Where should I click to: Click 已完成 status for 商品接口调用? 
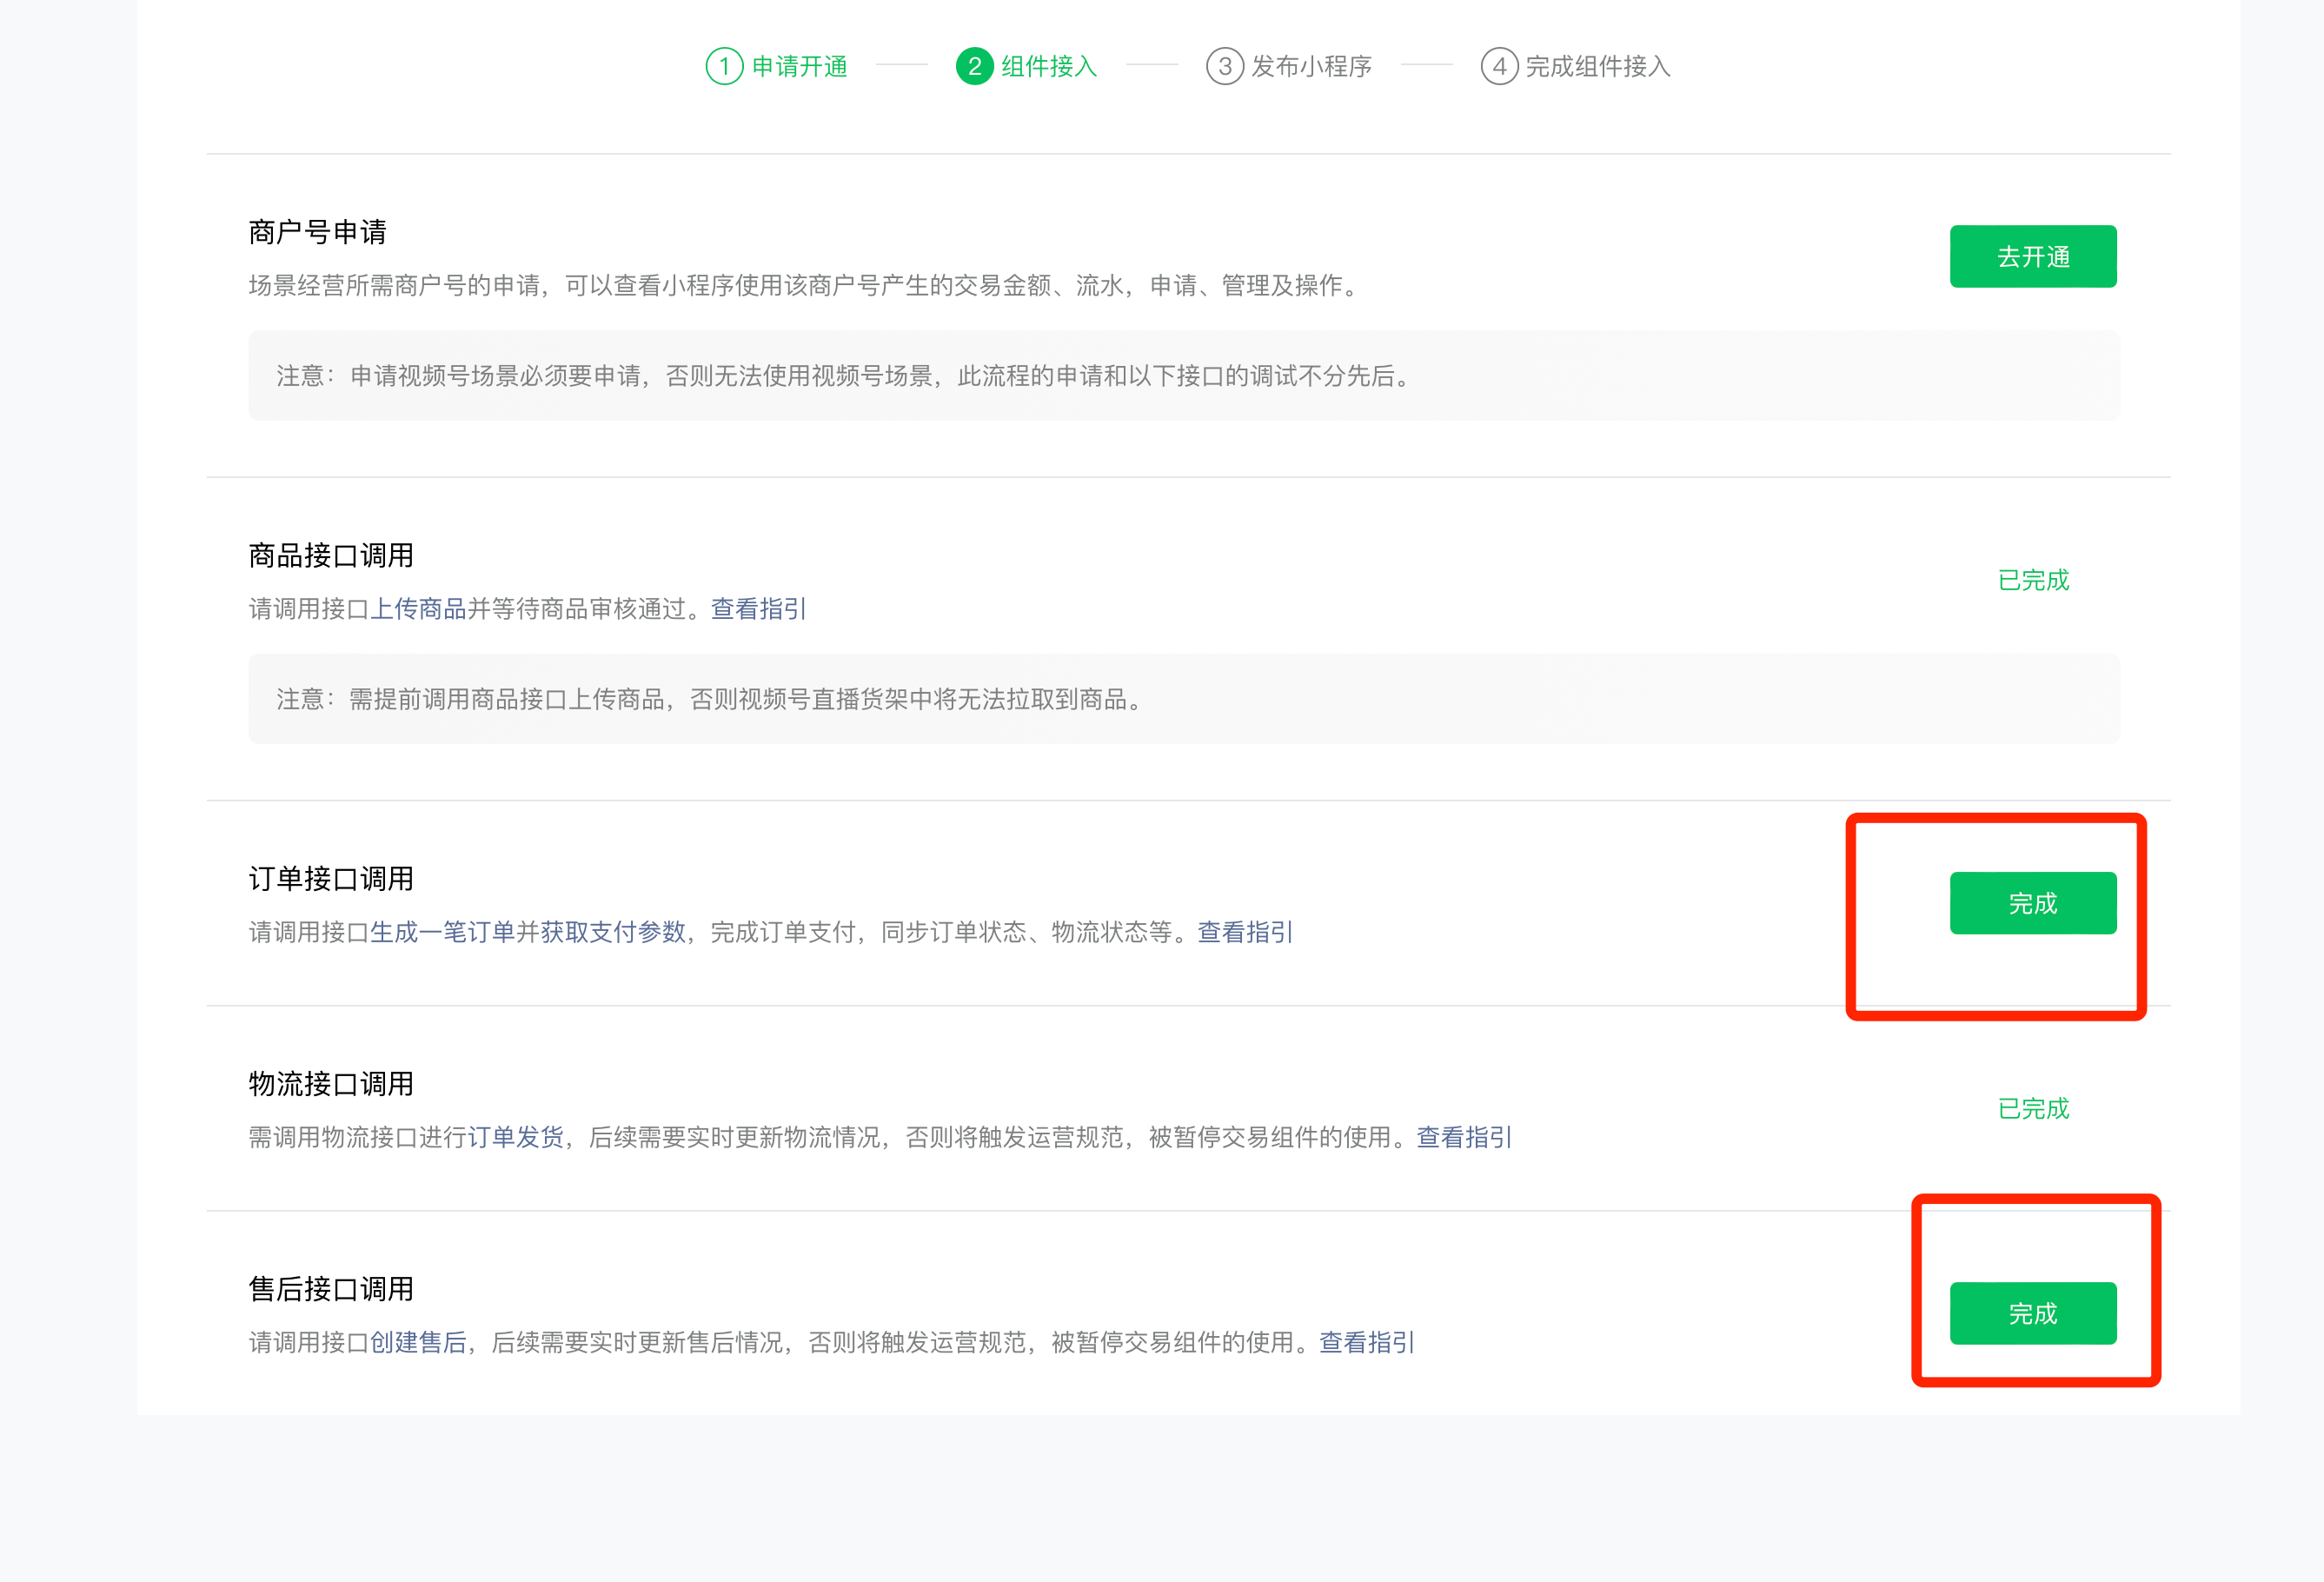click(x=2033, y=580)
